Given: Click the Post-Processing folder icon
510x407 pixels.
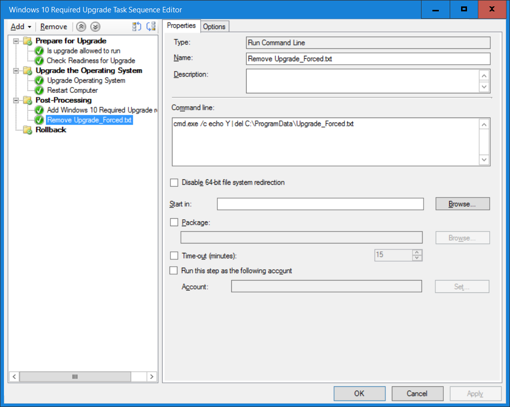Looking at the screenshot, I should coord(28,100).
